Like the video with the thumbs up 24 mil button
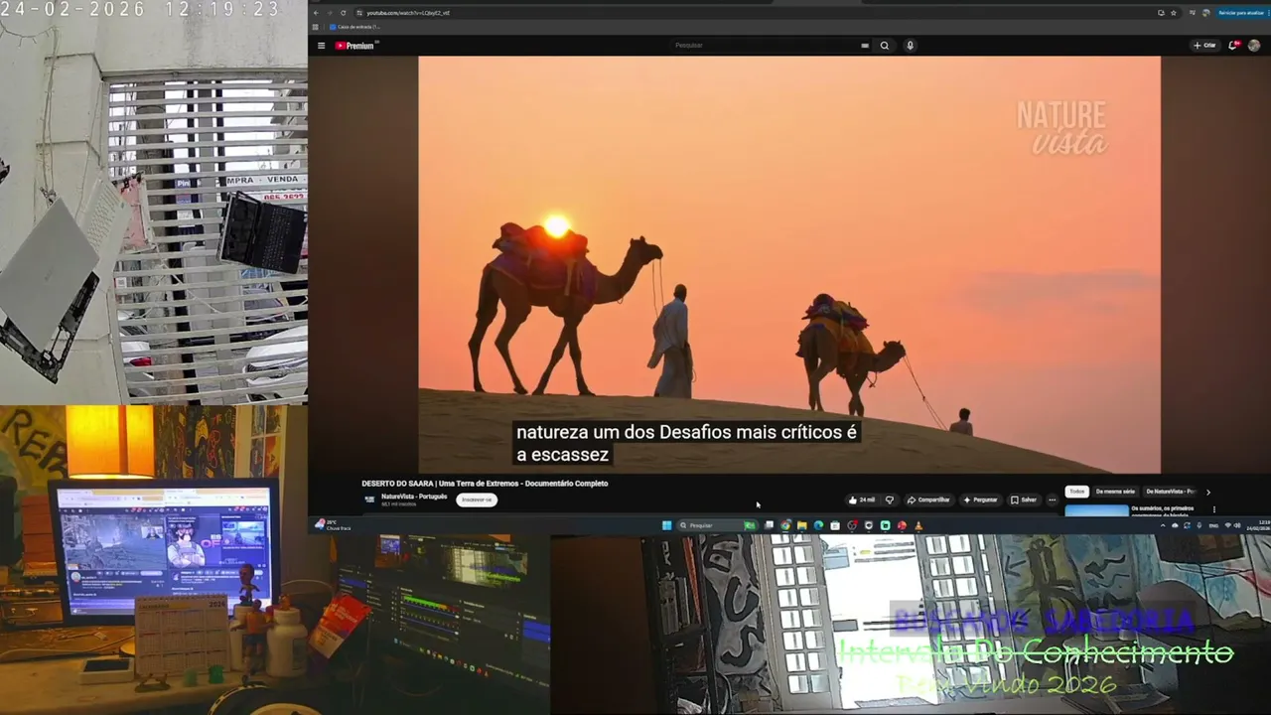Screen dimensions: 1271x715 pyautogui.click(x=862, y=500)
